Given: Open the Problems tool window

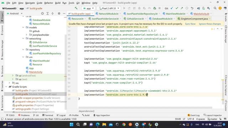Looking at the screenshot, I should (24, 115).
